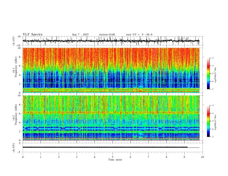The width and height of the screenshot is (228, 176).
Task: Click time axis tick label "1"
Action: [x=41, y=157]
